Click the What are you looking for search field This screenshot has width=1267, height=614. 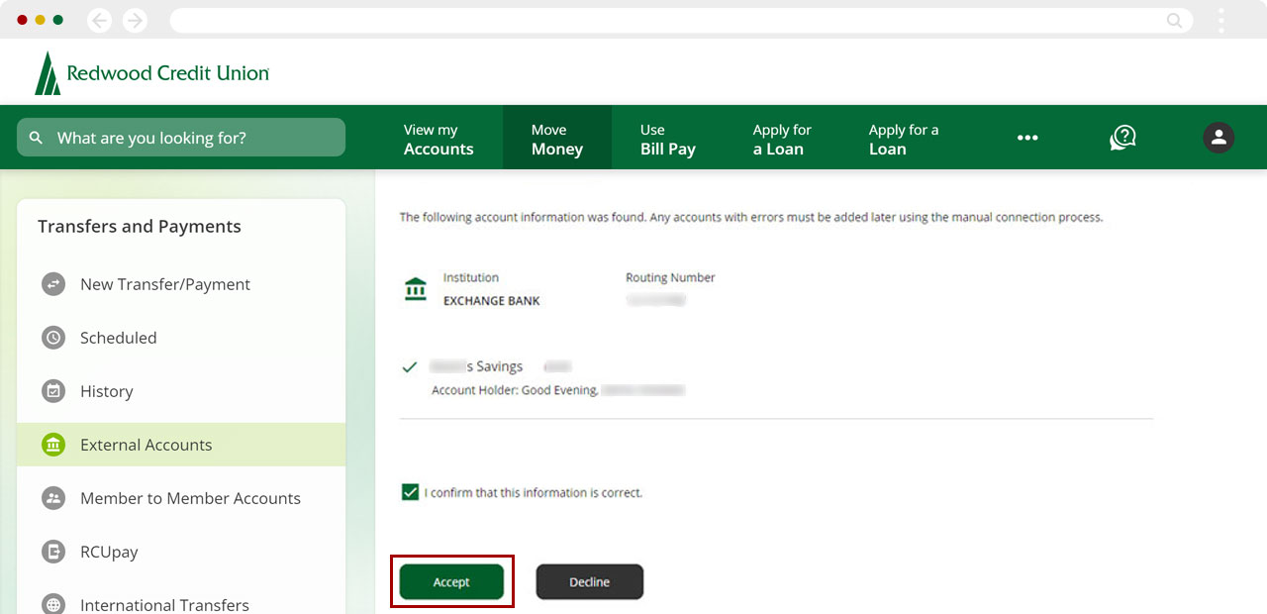[x=181, y=138]
